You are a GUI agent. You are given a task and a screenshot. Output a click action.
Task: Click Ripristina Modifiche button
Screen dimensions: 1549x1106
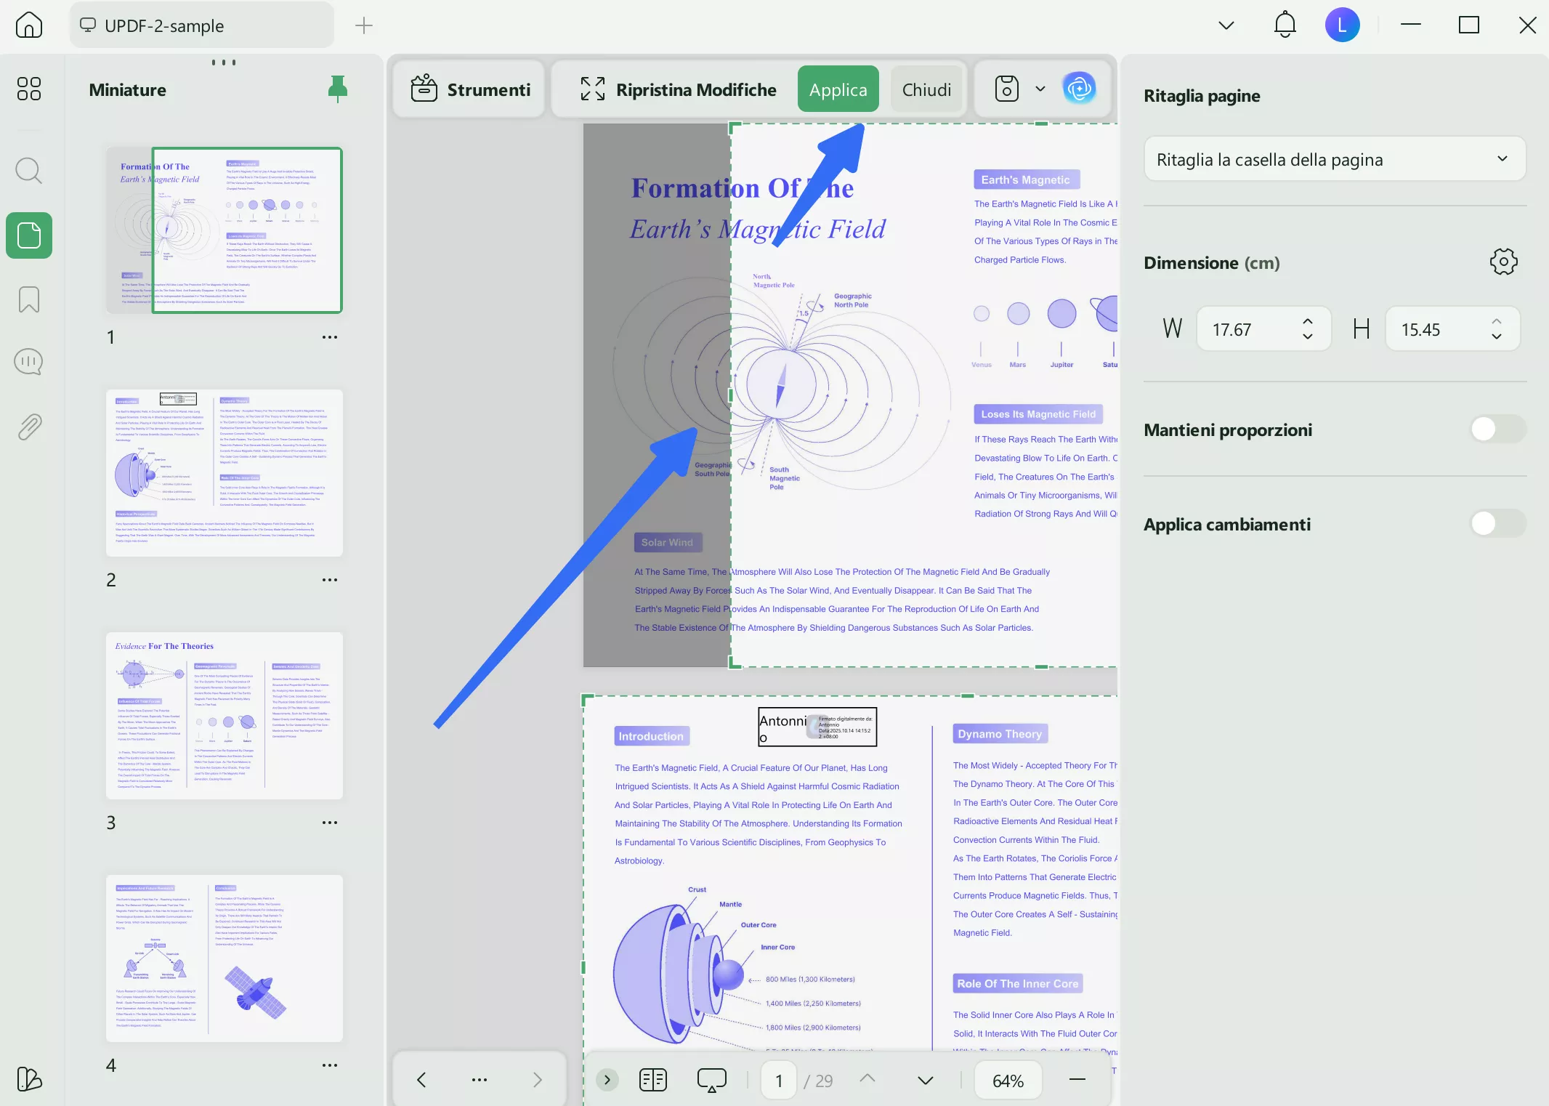point(678,89)
